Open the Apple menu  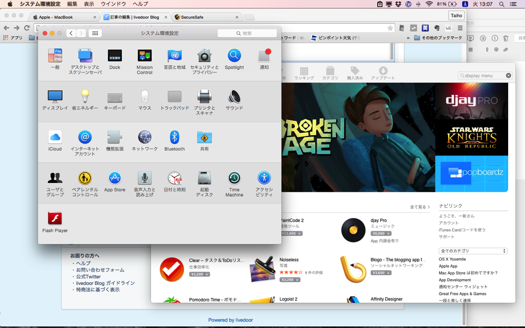10,4
